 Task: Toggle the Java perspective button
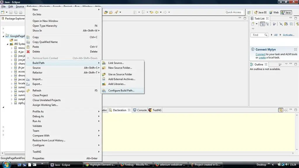click(286, 13)
